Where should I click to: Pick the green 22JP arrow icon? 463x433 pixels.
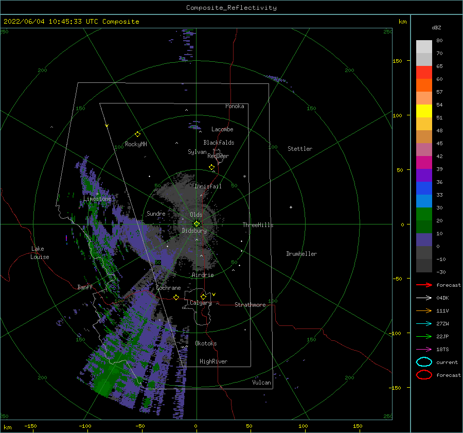(x=424, y=336)
